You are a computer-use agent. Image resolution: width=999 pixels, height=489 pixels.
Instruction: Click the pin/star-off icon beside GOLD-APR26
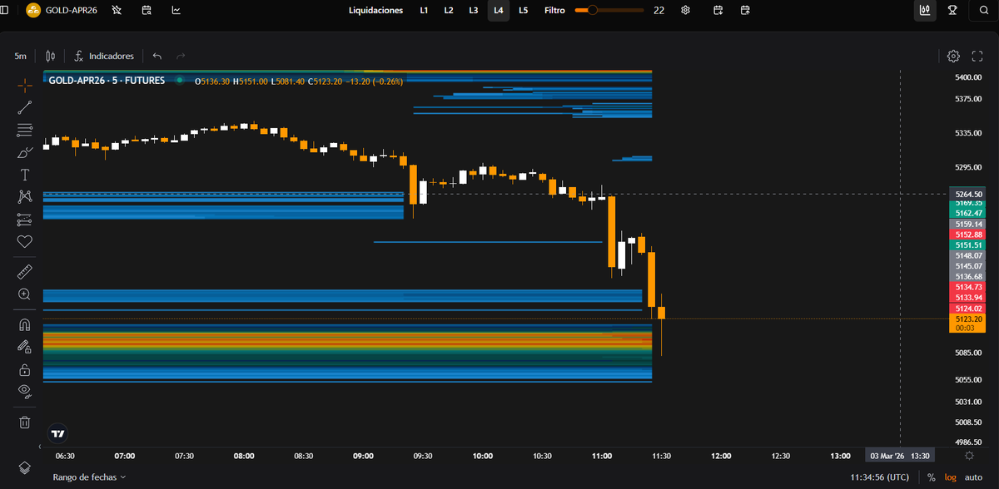pos(117,11)
